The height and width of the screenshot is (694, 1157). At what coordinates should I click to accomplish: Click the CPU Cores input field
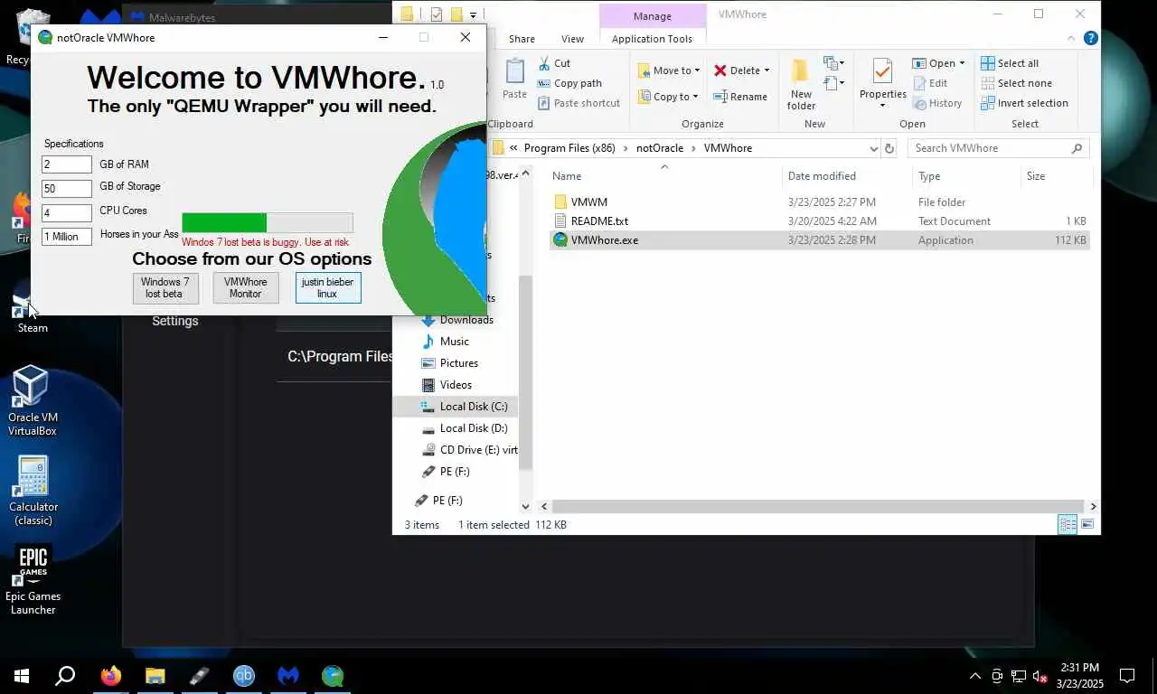[x=67, y=213]
